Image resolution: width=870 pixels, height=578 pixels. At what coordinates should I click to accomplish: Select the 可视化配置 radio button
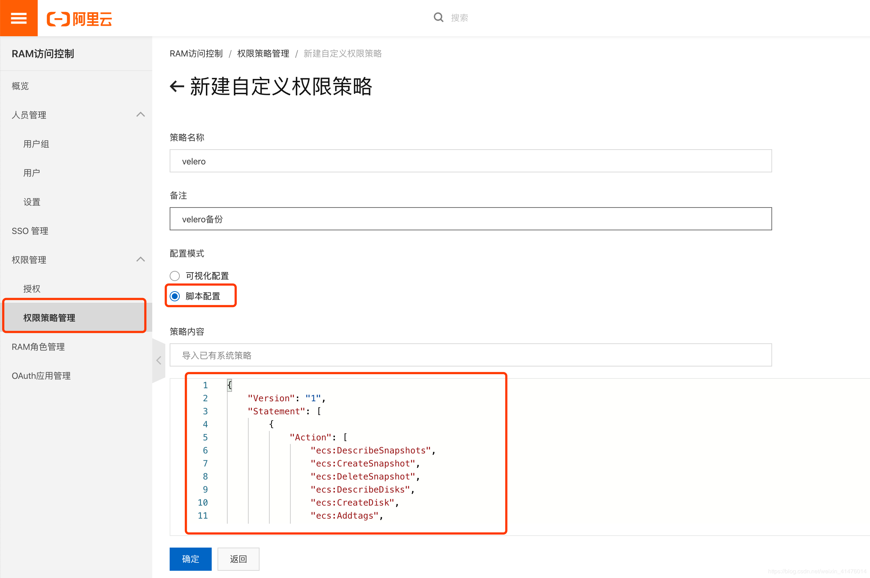coord(175,276)
